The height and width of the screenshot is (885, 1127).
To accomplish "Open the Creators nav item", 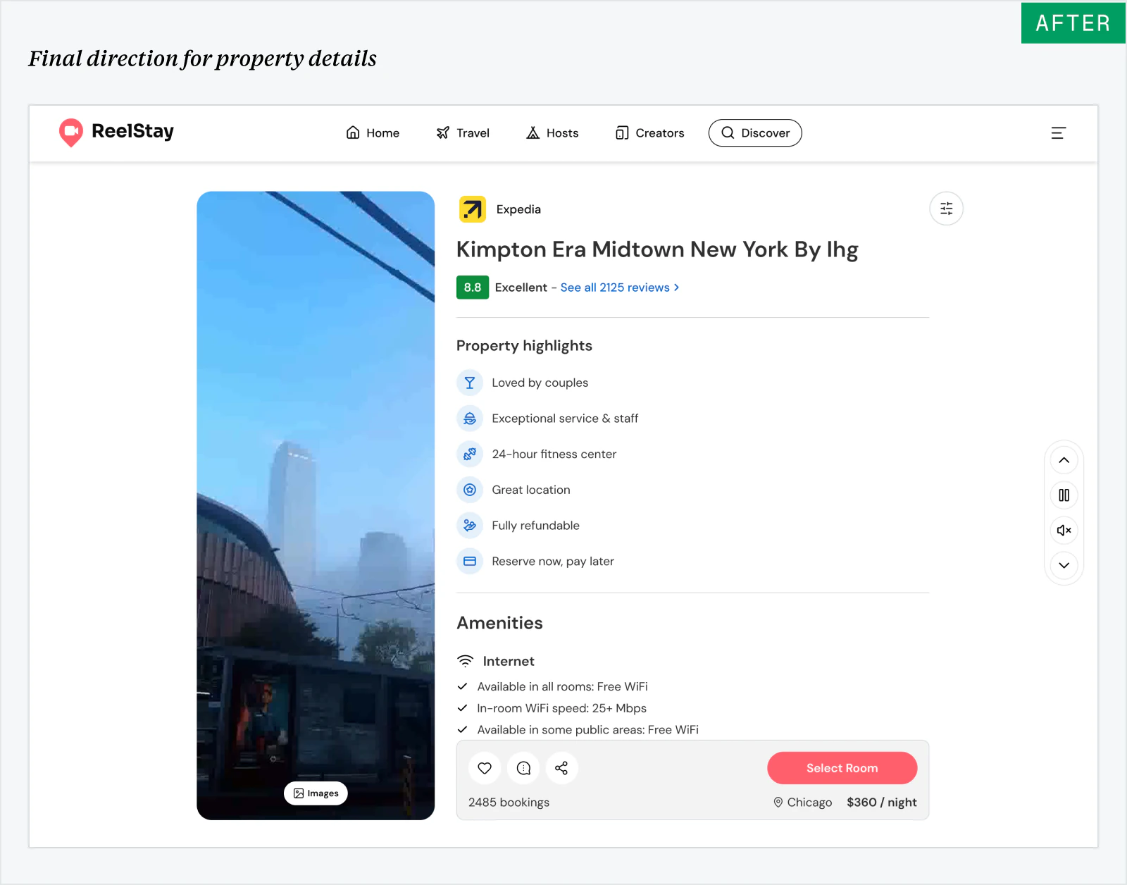I will (x=649, y=133).
